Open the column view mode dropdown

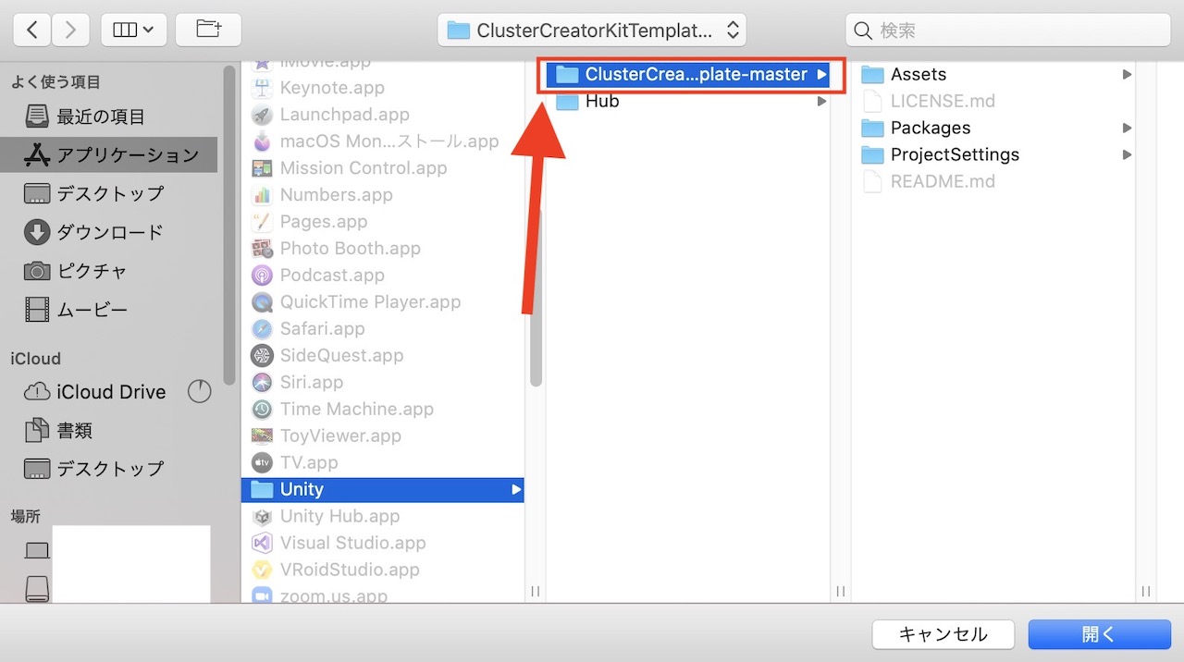pyautogui.click(x=133, y=31)
